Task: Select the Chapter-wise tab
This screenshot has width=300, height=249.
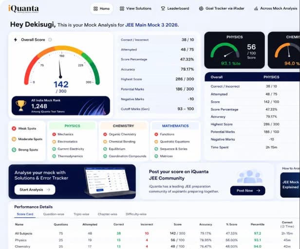Action: [107, 214]
